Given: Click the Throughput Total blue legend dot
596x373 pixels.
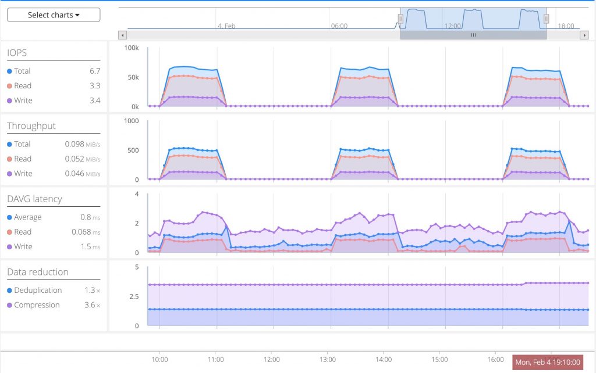Looking at the screenshot, I should [x=9, y=144].
